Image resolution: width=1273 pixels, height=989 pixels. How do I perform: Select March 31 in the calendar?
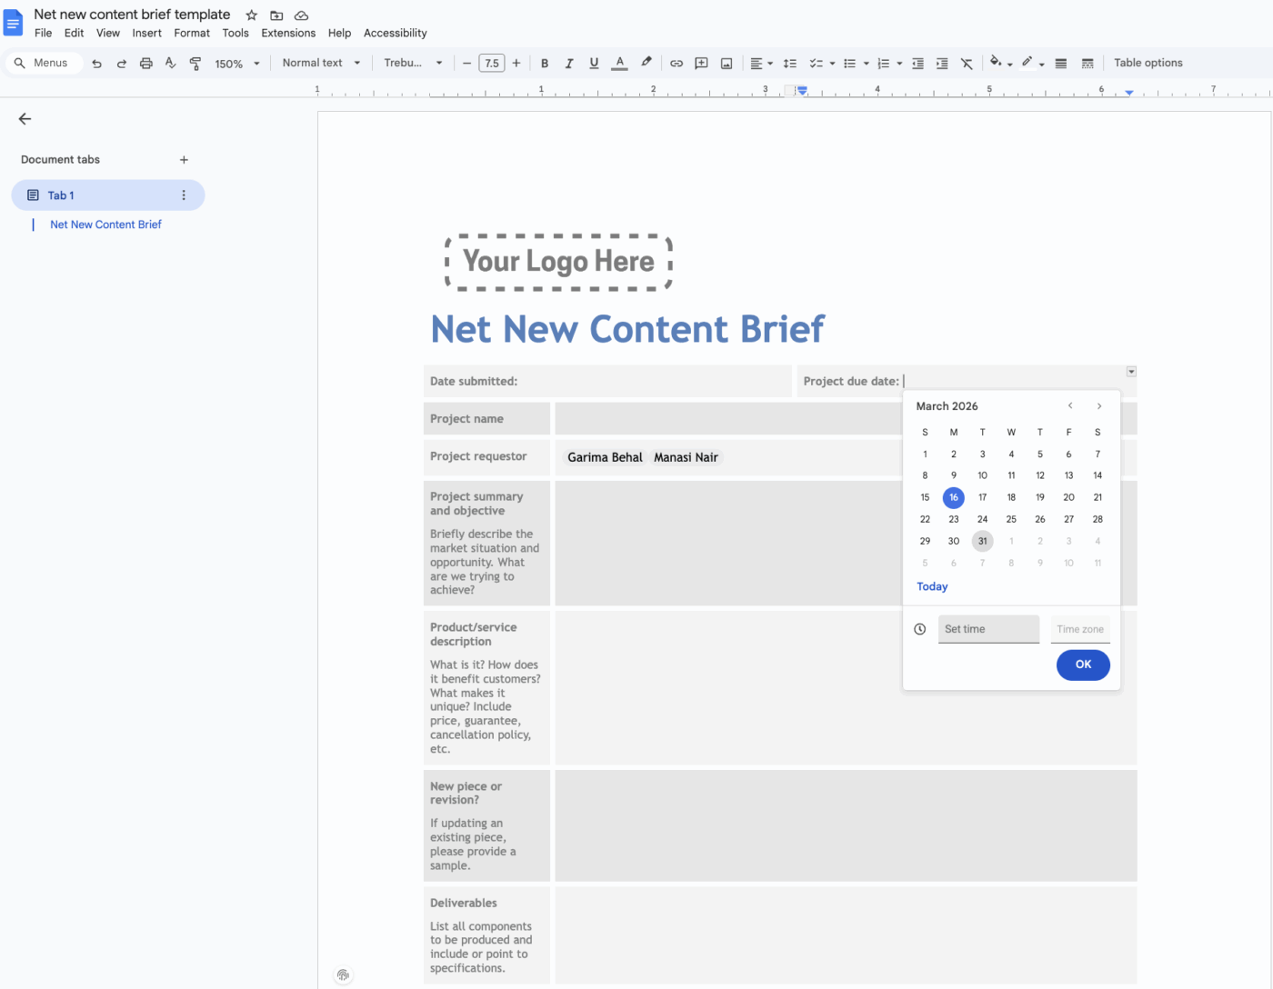point(982,541)
